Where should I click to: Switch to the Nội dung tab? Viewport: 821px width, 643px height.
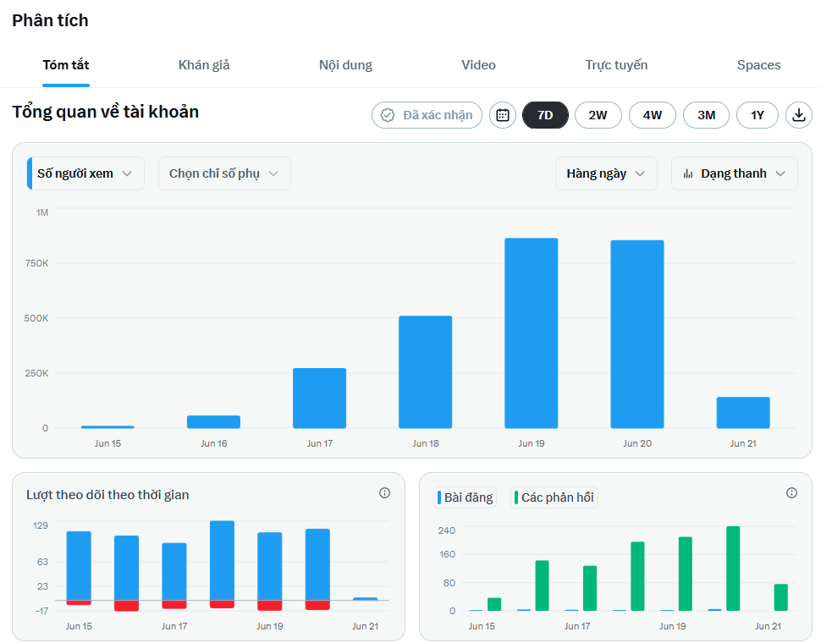tap(345, 65)
